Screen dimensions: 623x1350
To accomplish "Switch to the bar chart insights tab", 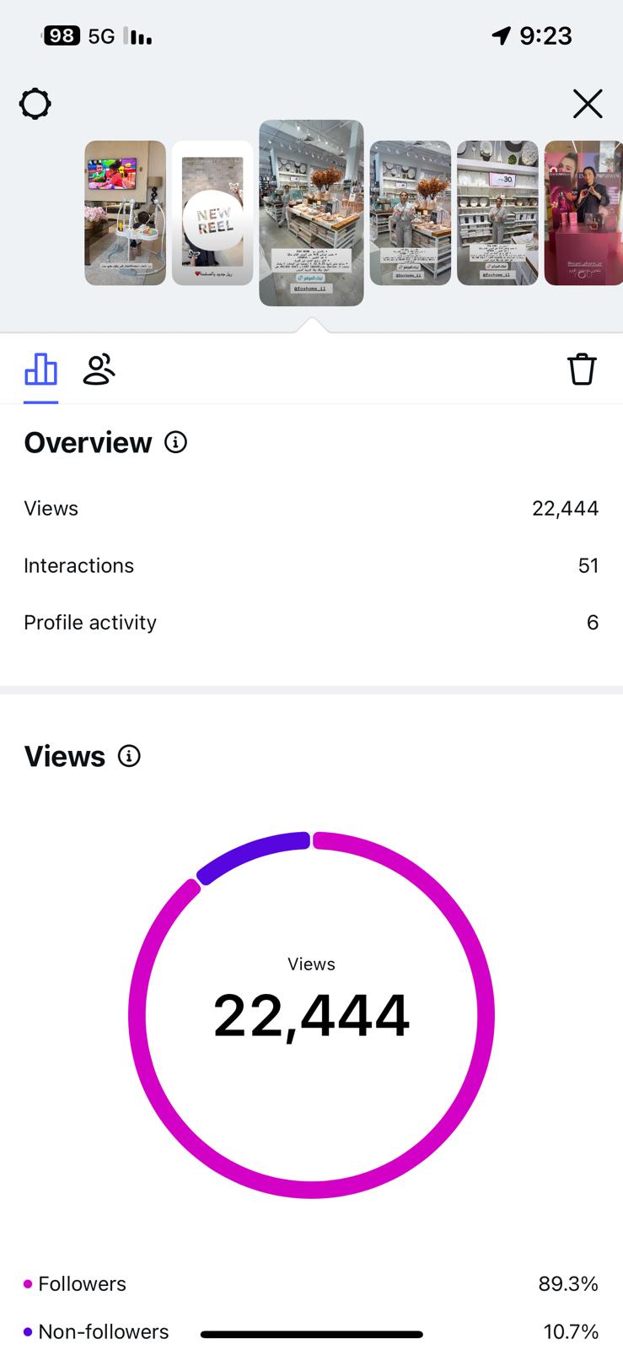I will (40, 370).
